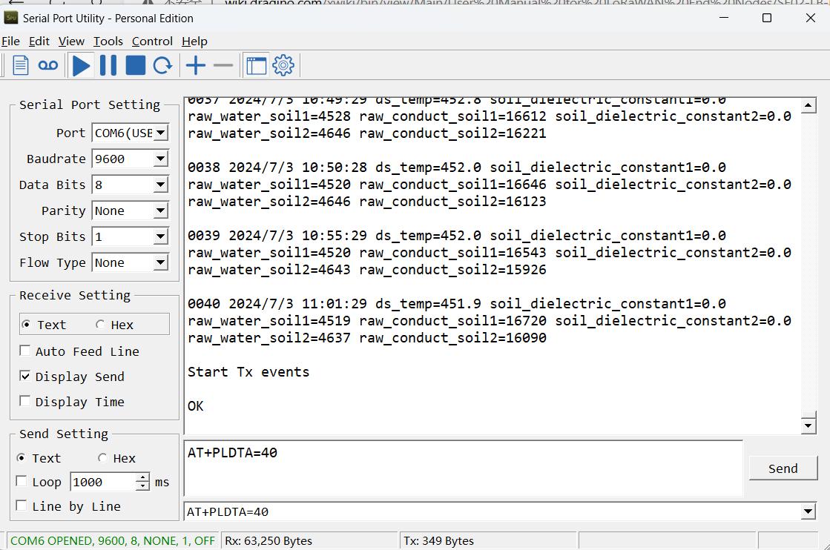
Task: Pause serial port reception
Action: coord(108,65)
